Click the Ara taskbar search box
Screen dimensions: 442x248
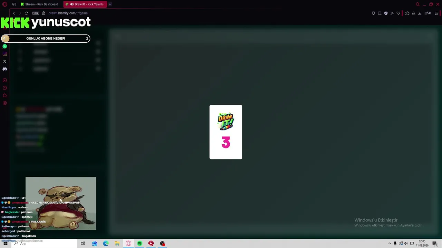coord(44,244)
